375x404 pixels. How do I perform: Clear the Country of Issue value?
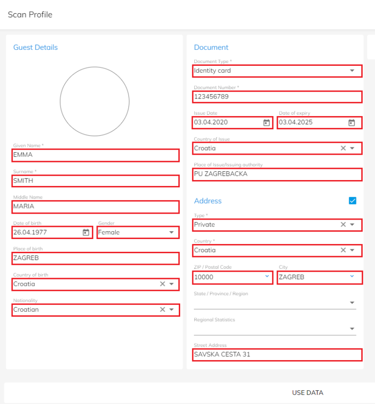[343, 148]
